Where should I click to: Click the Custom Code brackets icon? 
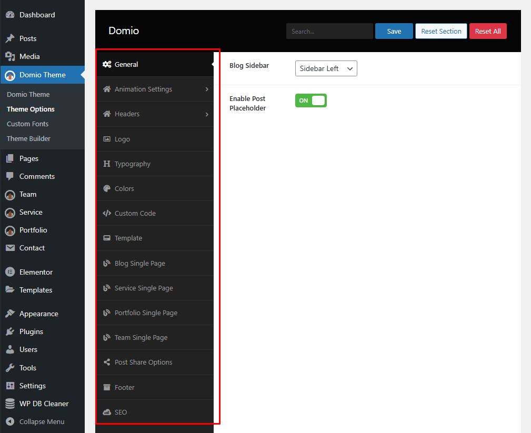pos(107,213)
